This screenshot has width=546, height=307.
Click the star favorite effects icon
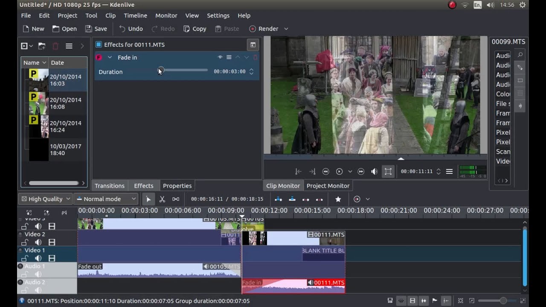coord(338,199)
